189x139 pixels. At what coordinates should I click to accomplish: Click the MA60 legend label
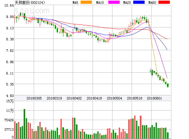click(x=152, y=3)
